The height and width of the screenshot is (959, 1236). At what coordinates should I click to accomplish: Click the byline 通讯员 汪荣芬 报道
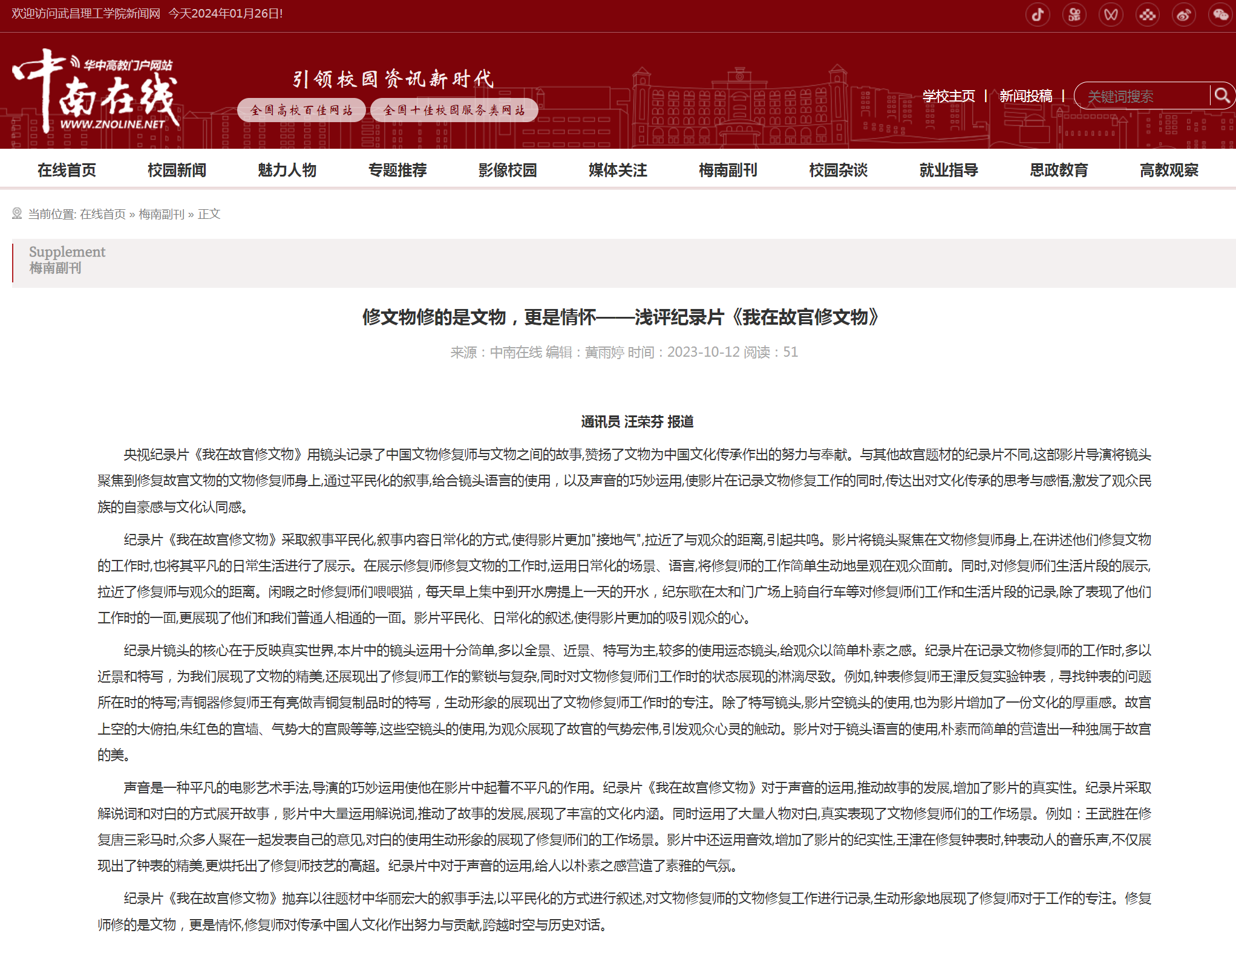point(637,421)
